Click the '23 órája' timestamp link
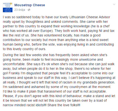The width and height of the screenshot is (118, 111). coord(20,10)
